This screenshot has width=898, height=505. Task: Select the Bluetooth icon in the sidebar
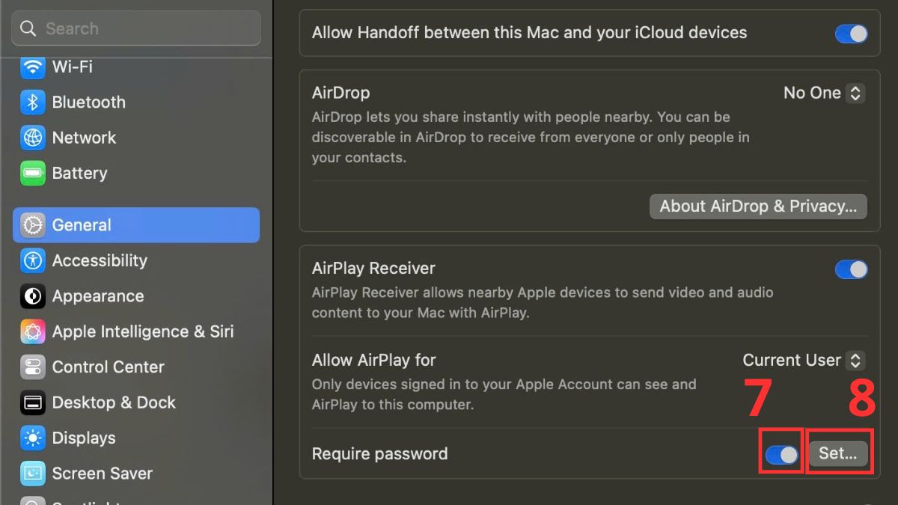tap(32, 102)
